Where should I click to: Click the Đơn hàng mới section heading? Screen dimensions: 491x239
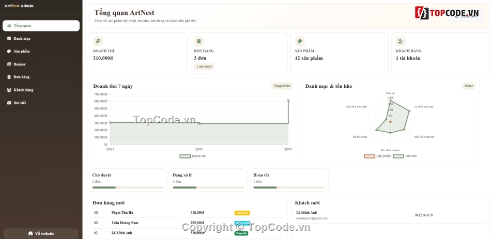(109, 203)
